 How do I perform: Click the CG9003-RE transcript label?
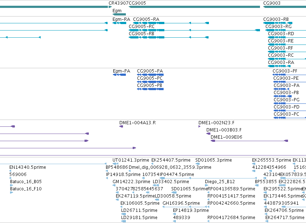tap(280, 41)
